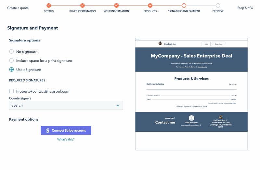Check the hroberts+contact@hubspot.com signer box
This screenshot has width=260, height=170.
tap(12, 91)
